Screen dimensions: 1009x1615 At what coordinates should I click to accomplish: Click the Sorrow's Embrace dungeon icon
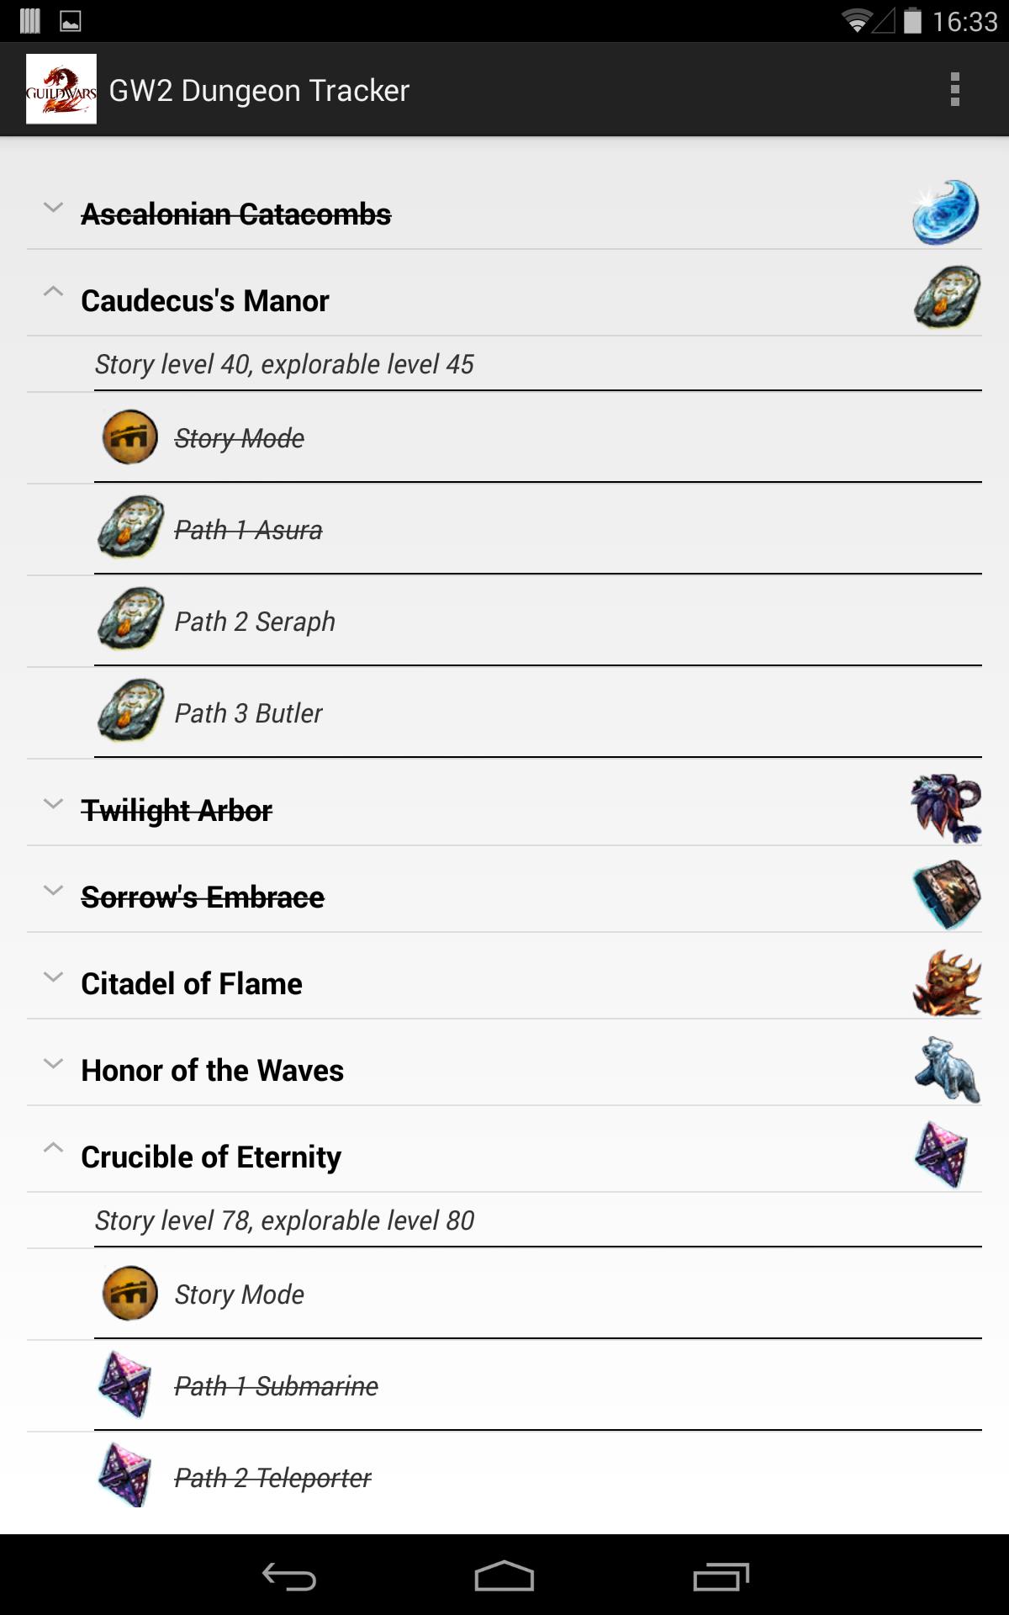tap(945, 896)
